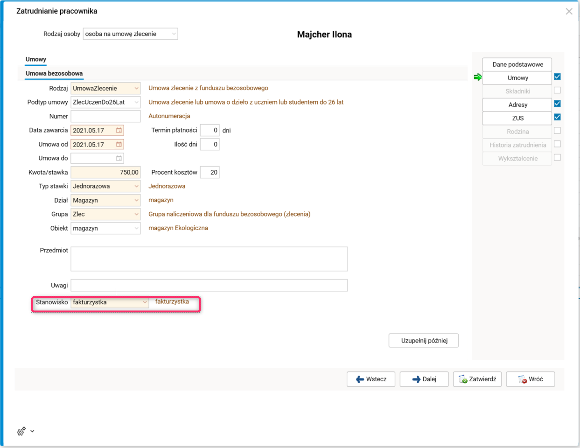Click the Uzupełnij później button

(x=424, y=341)
